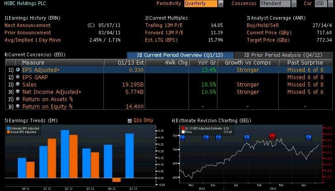Click the HSBC Holdings PLC title
This screenshot has width=335, height=191.
[x=25, y=3]
